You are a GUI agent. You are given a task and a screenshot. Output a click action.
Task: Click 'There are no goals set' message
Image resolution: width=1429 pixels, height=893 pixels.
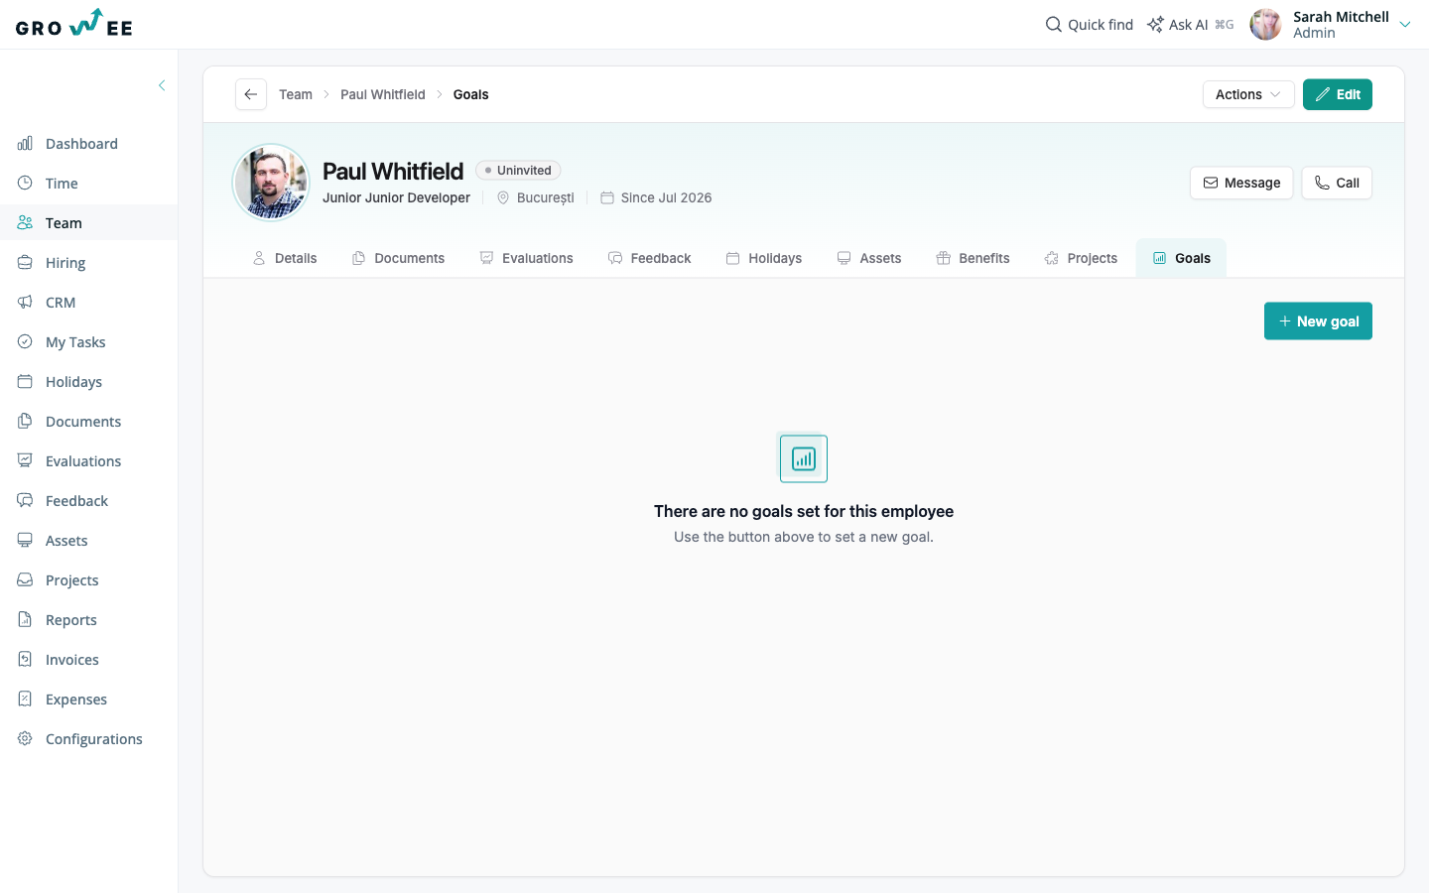[x=804, y=511]
